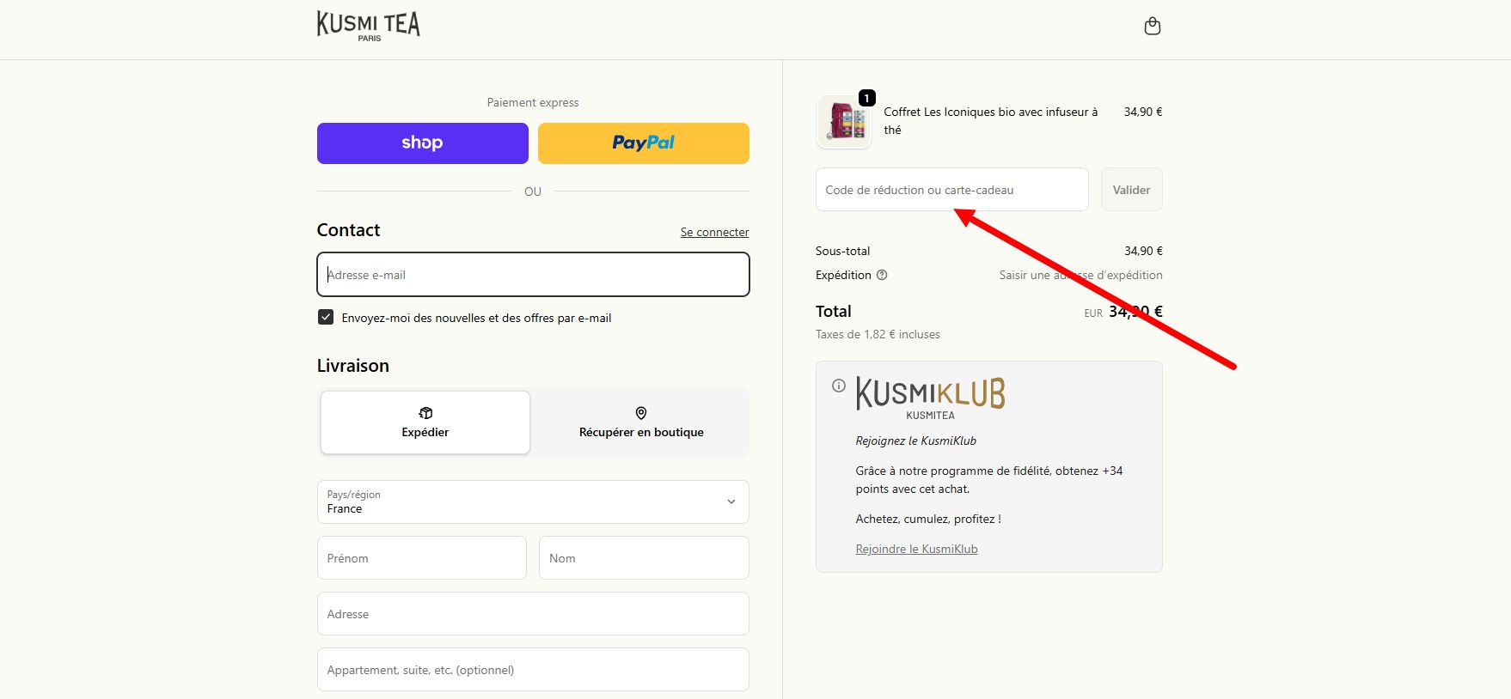
Task: Click the 'Achetez, cumulez, profitez !' text
Action: click(928, 519)
